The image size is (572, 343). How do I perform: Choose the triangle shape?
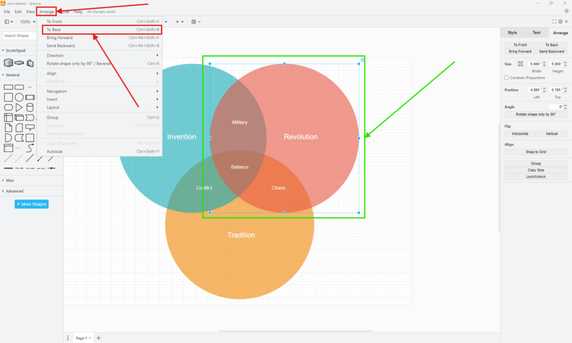point(19,108)
